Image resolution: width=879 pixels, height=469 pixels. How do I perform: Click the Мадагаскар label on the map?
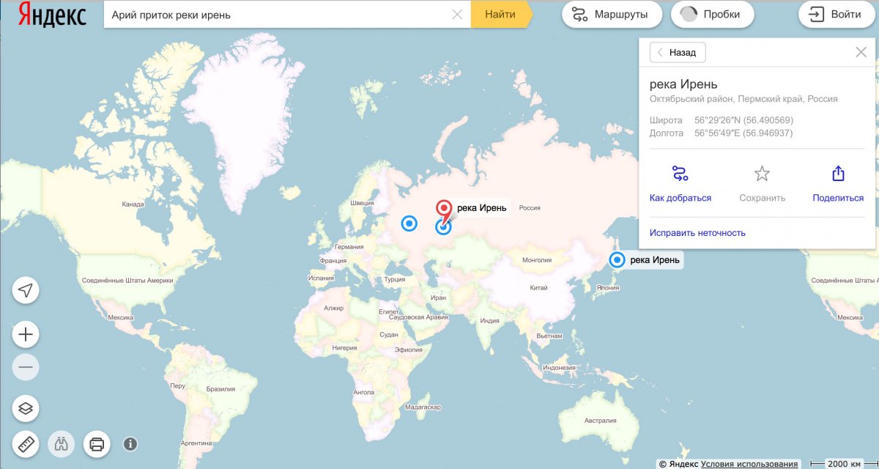[422, 407]
